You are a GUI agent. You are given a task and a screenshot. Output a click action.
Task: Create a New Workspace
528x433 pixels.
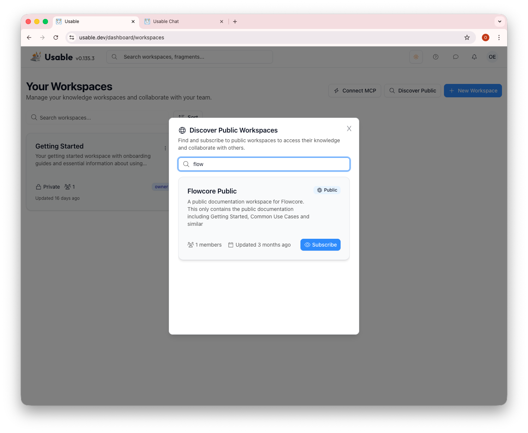[x=473, y=91]
